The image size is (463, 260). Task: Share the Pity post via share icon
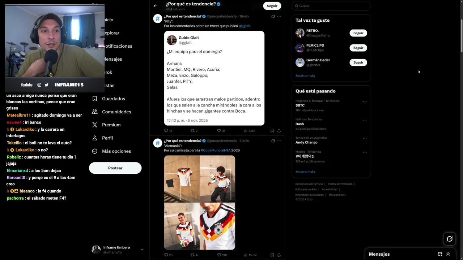click(279, 131)
